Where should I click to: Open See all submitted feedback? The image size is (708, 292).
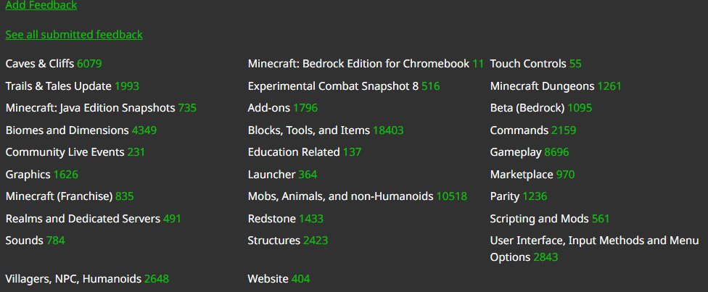tap(74, 35)
